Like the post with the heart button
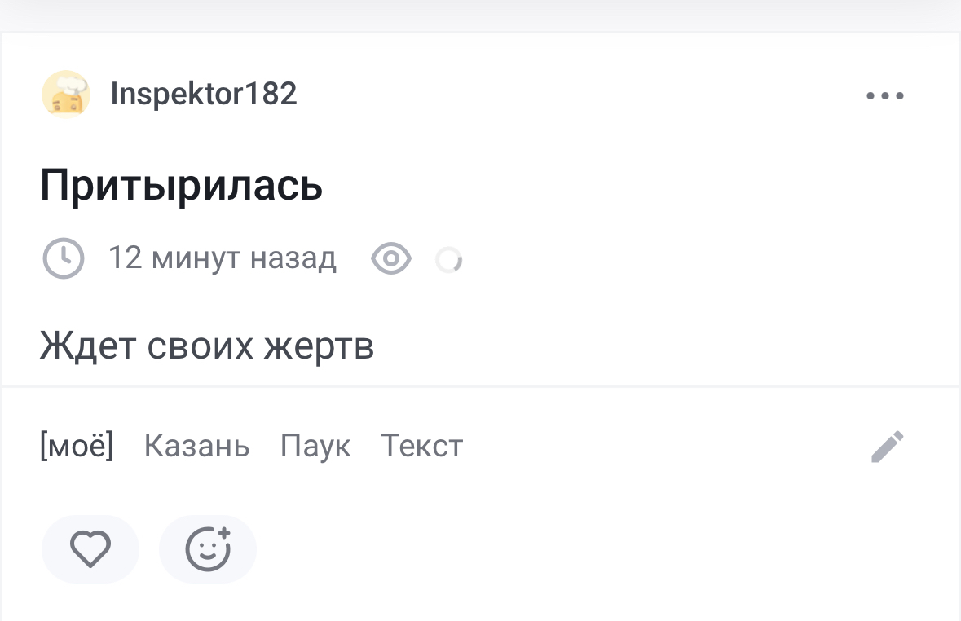Image resolution: width=961 pixels, height=621 pixels. click(x=90, y=549)
